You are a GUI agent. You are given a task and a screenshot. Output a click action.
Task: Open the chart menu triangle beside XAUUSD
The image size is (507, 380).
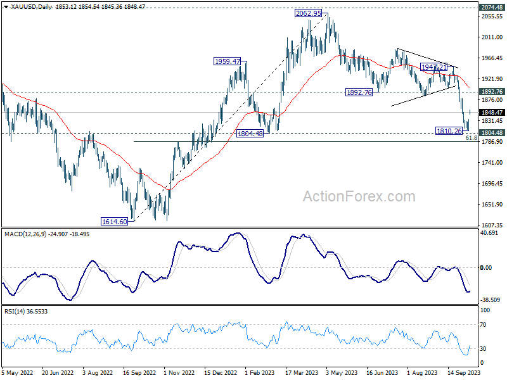(6, 7)
